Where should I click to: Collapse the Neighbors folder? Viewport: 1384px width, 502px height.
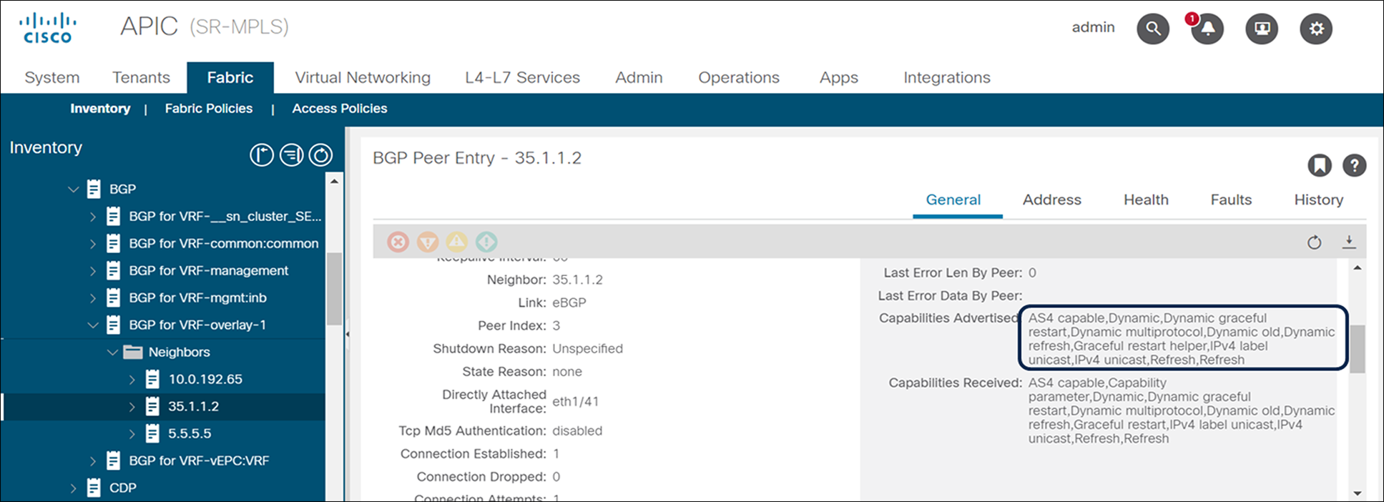(112, 353)
